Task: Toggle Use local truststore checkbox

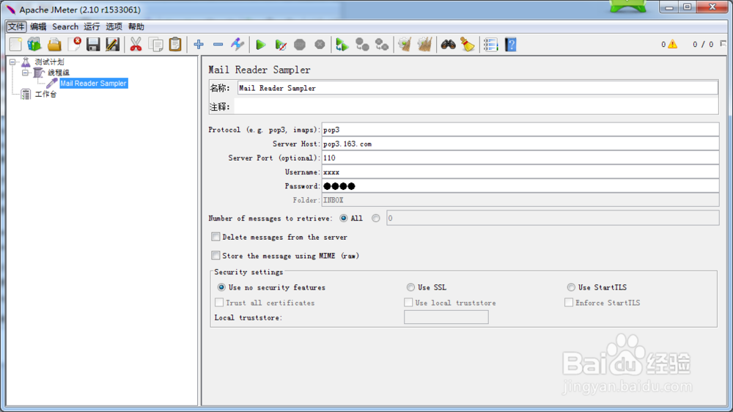Action: click(x=408, y=303)
